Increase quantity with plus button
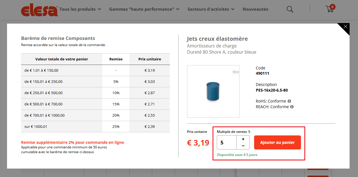The width and height of the screenshot is (358, 177). pyautogui.click(x=243, y=139)
